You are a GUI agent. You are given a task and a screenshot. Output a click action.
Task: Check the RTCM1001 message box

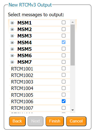tap(63, 68)
